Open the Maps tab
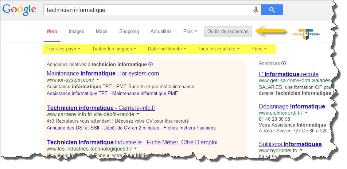Screen dimensions: 347x169 click(102, 32)
